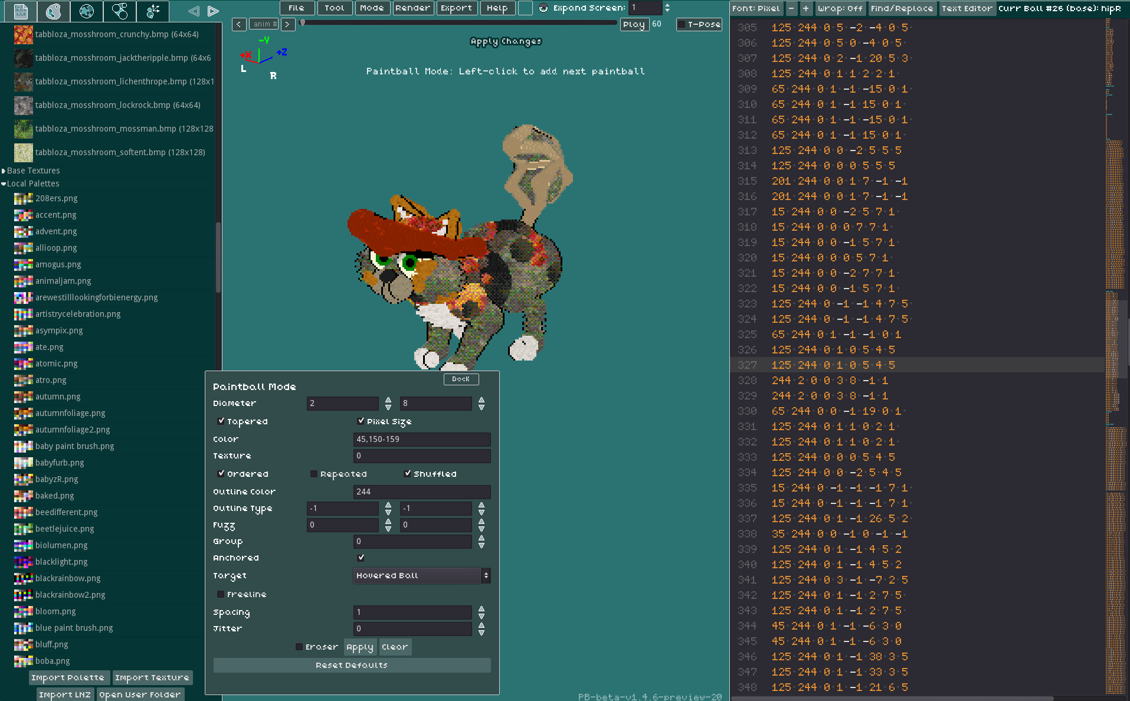
Task: Select the linked balls toolbar icon
Action: coord(120,11)
